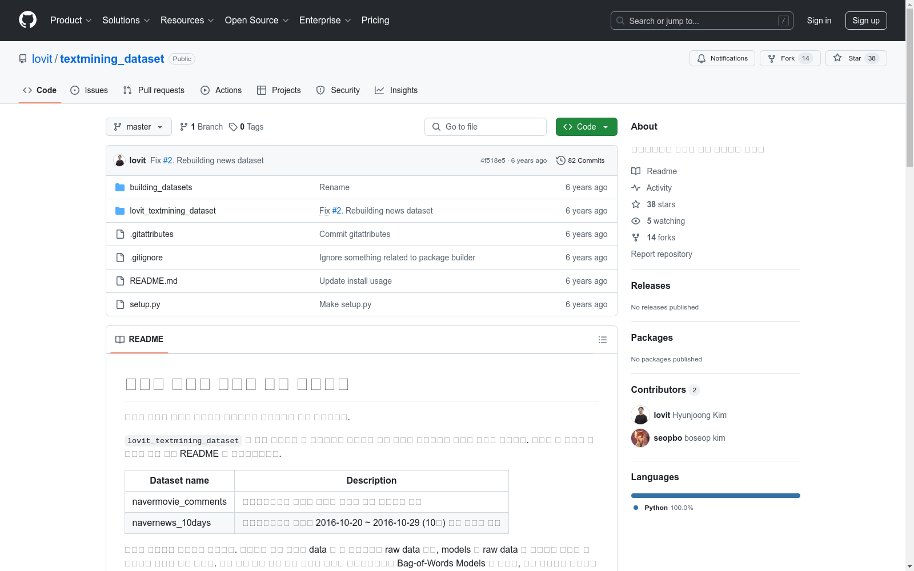This screenshot has height=571, width=914.
Task: Switch to the Projects tab
Action: 279,90
